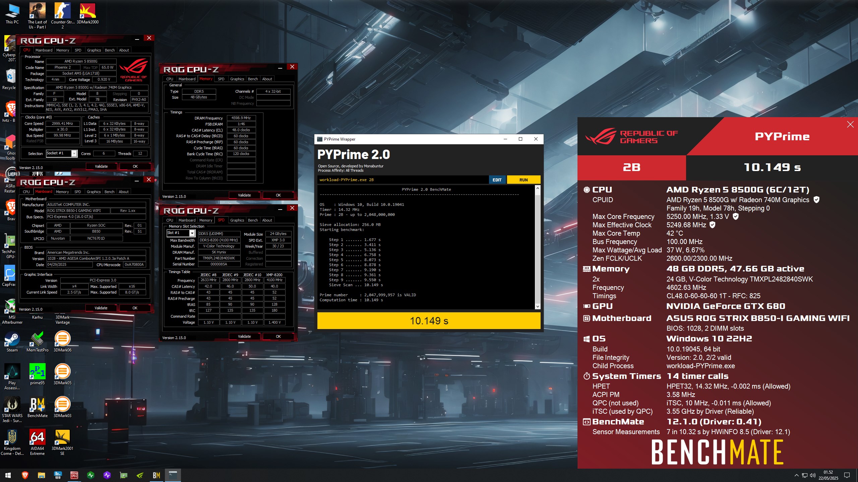
Task: Open STAR WARS Jedi Survivor desktop shortcut
Action: (12, 410)
